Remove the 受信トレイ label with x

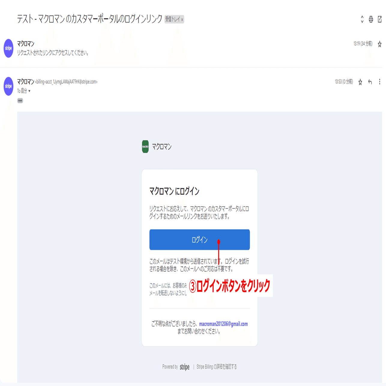click(x=182, y=20)
